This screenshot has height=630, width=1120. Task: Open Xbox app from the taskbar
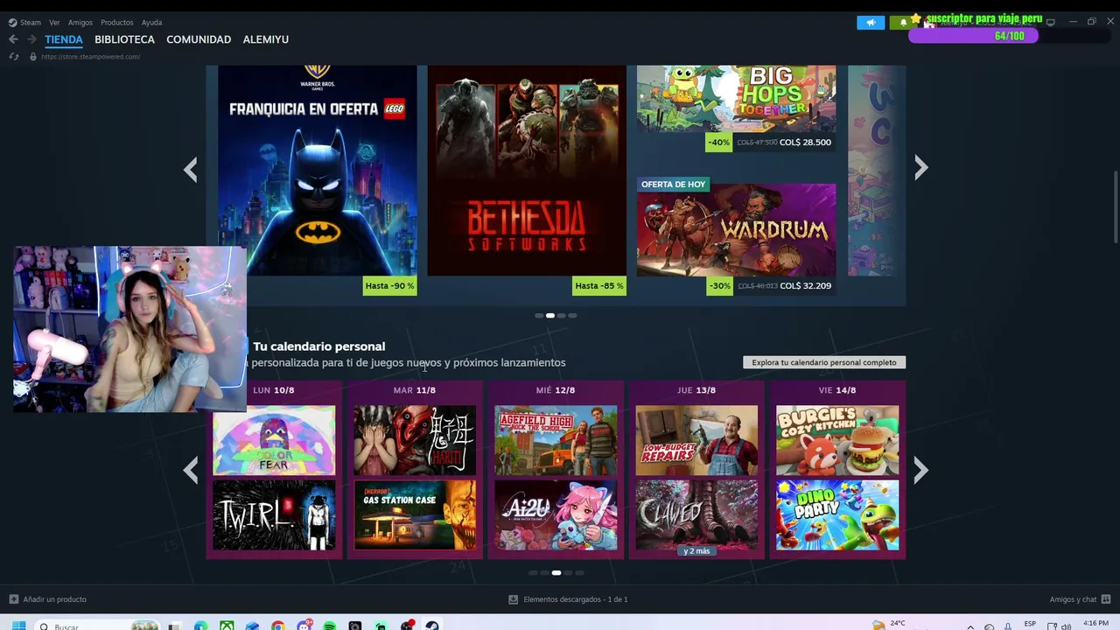227,626
